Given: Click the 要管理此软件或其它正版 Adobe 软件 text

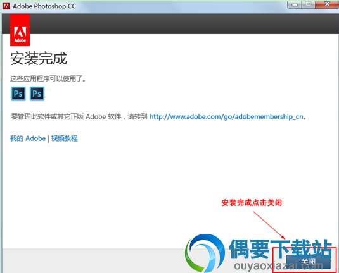Looking at the screenshot, I should [66, 117].
